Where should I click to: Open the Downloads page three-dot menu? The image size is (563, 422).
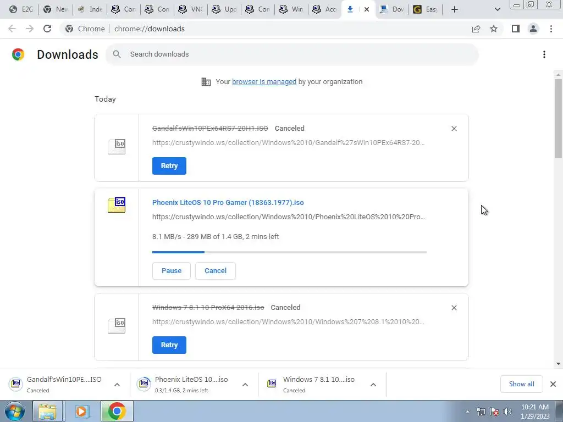[544, 54]
